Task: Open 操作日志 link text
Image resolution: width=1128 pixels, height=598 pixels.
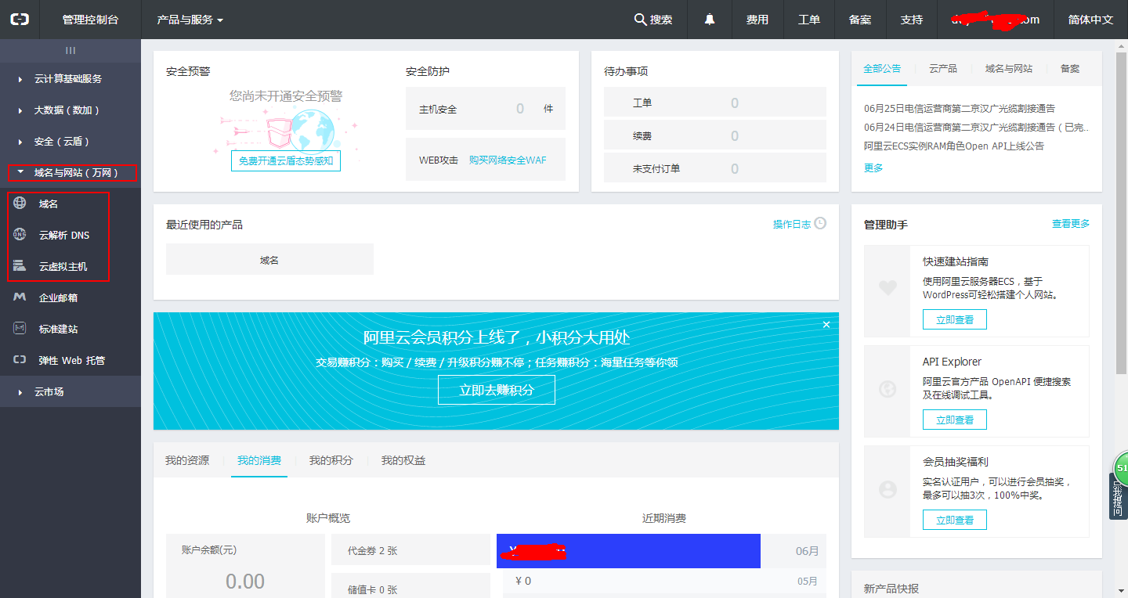Action: [792, 224]
